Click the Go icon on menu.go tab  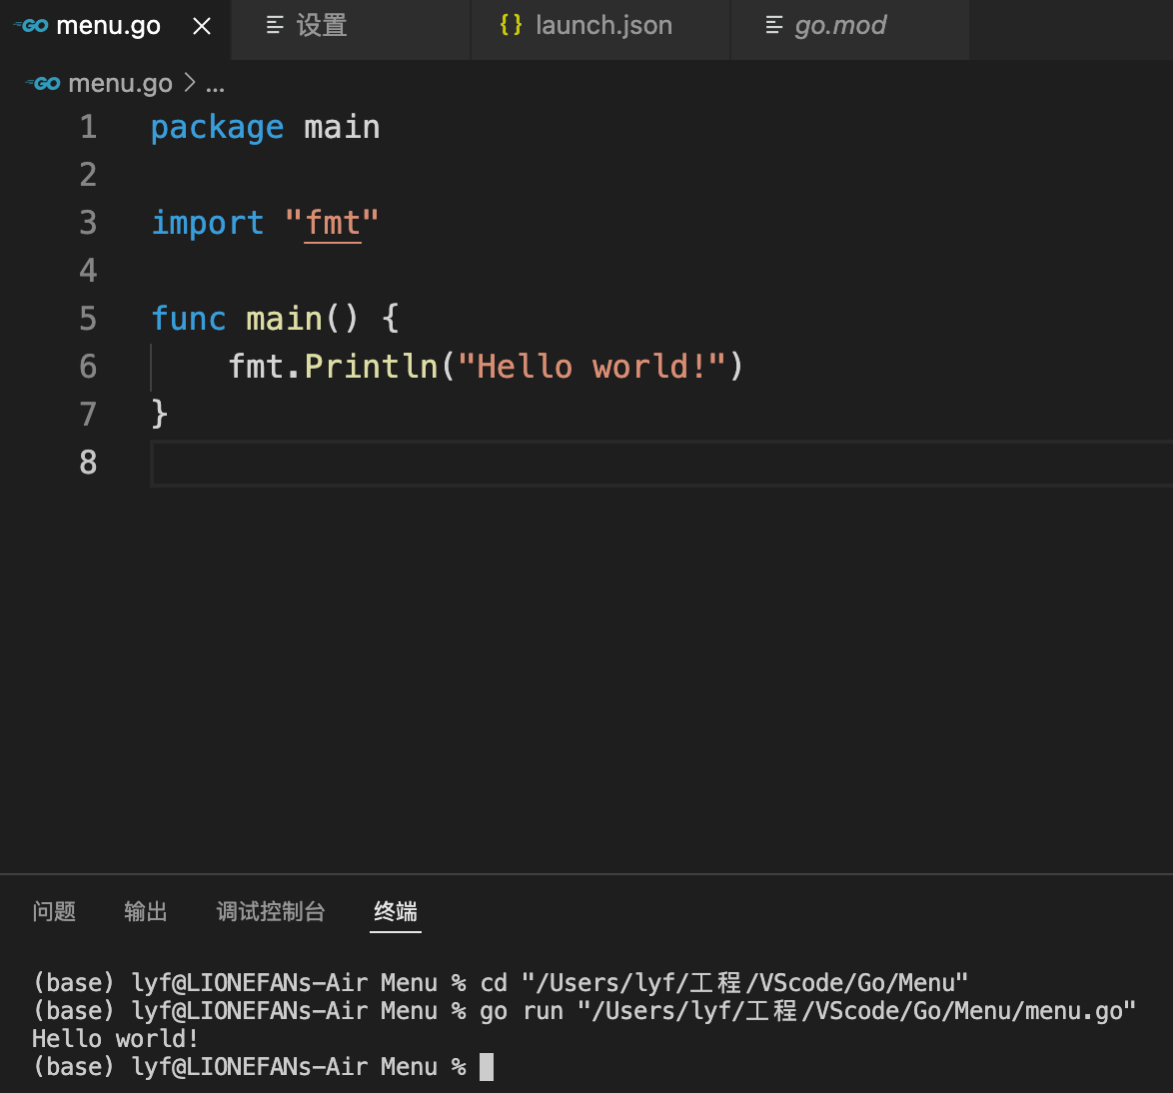point(31,26)
